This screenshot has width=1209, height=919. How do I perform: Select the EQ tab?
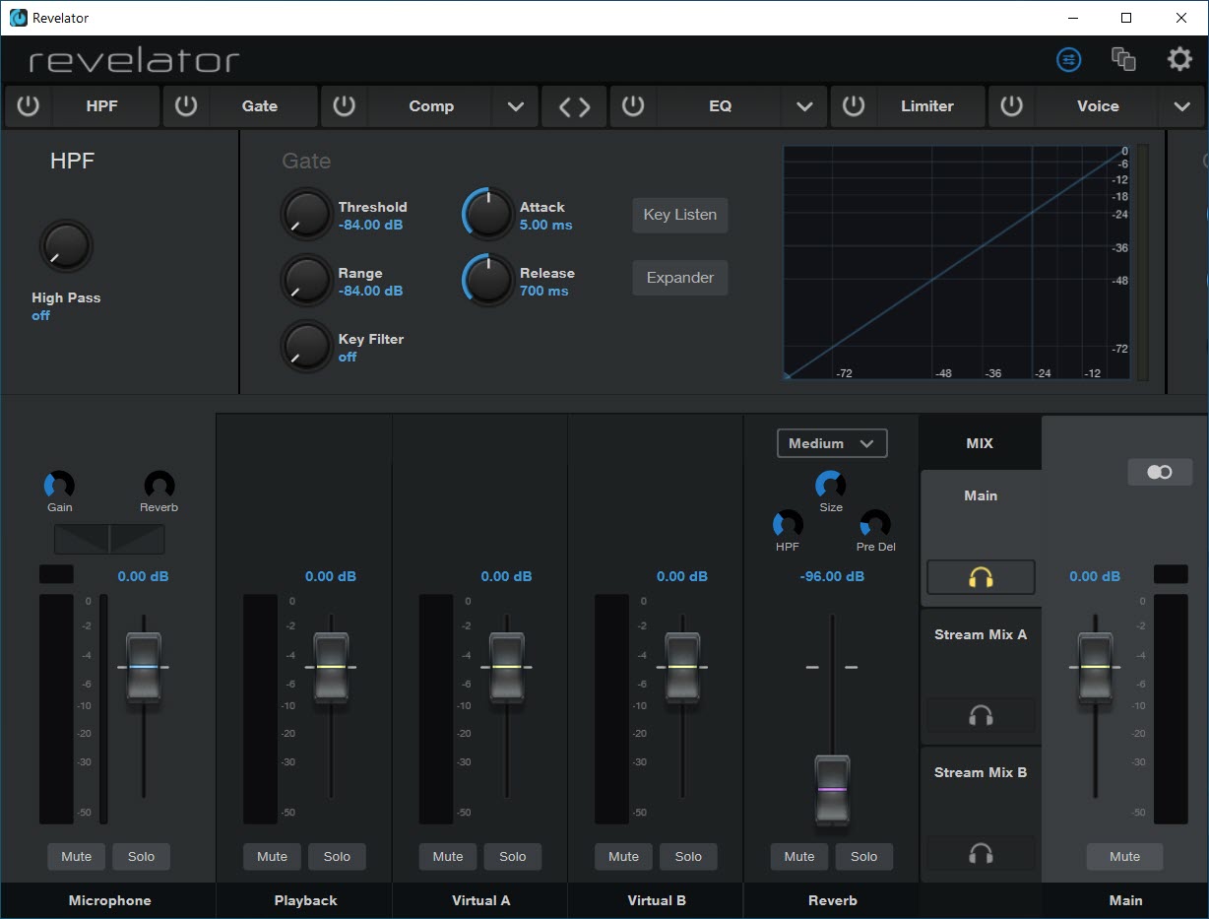pyautogui.click(x=720, y=106)
